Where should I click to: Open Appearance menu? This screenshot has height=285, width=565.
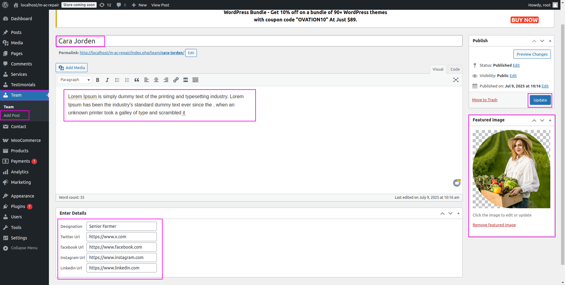tap(24, 196)
